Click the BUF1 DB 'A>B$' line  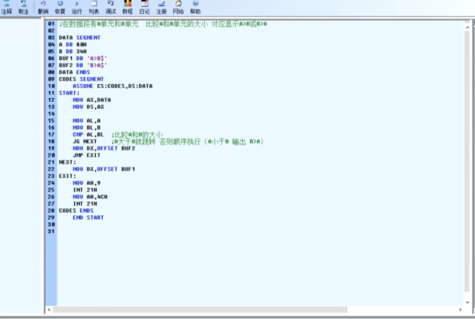pos(83,58)
